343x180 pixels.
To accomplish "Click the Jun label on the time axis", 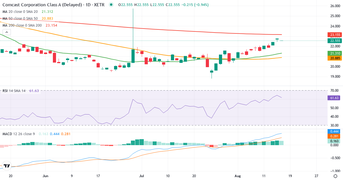I will click(45, 176).
